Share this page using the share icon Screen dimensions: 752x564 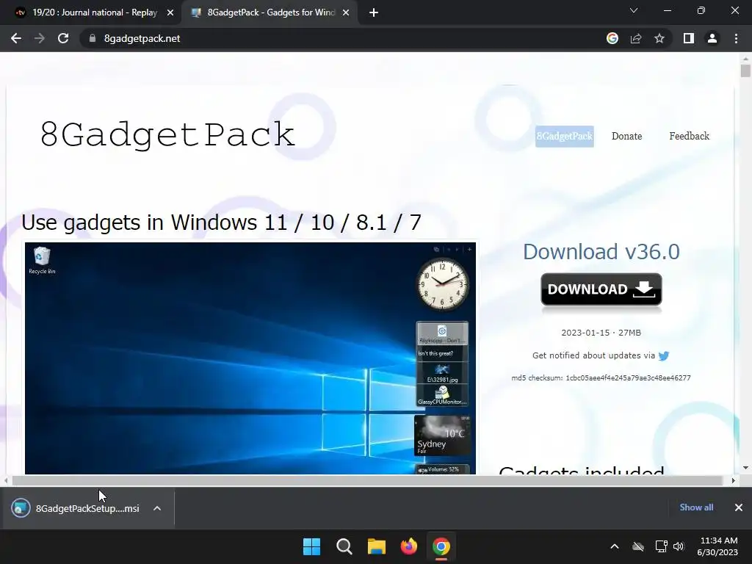(x=636, y=38)
